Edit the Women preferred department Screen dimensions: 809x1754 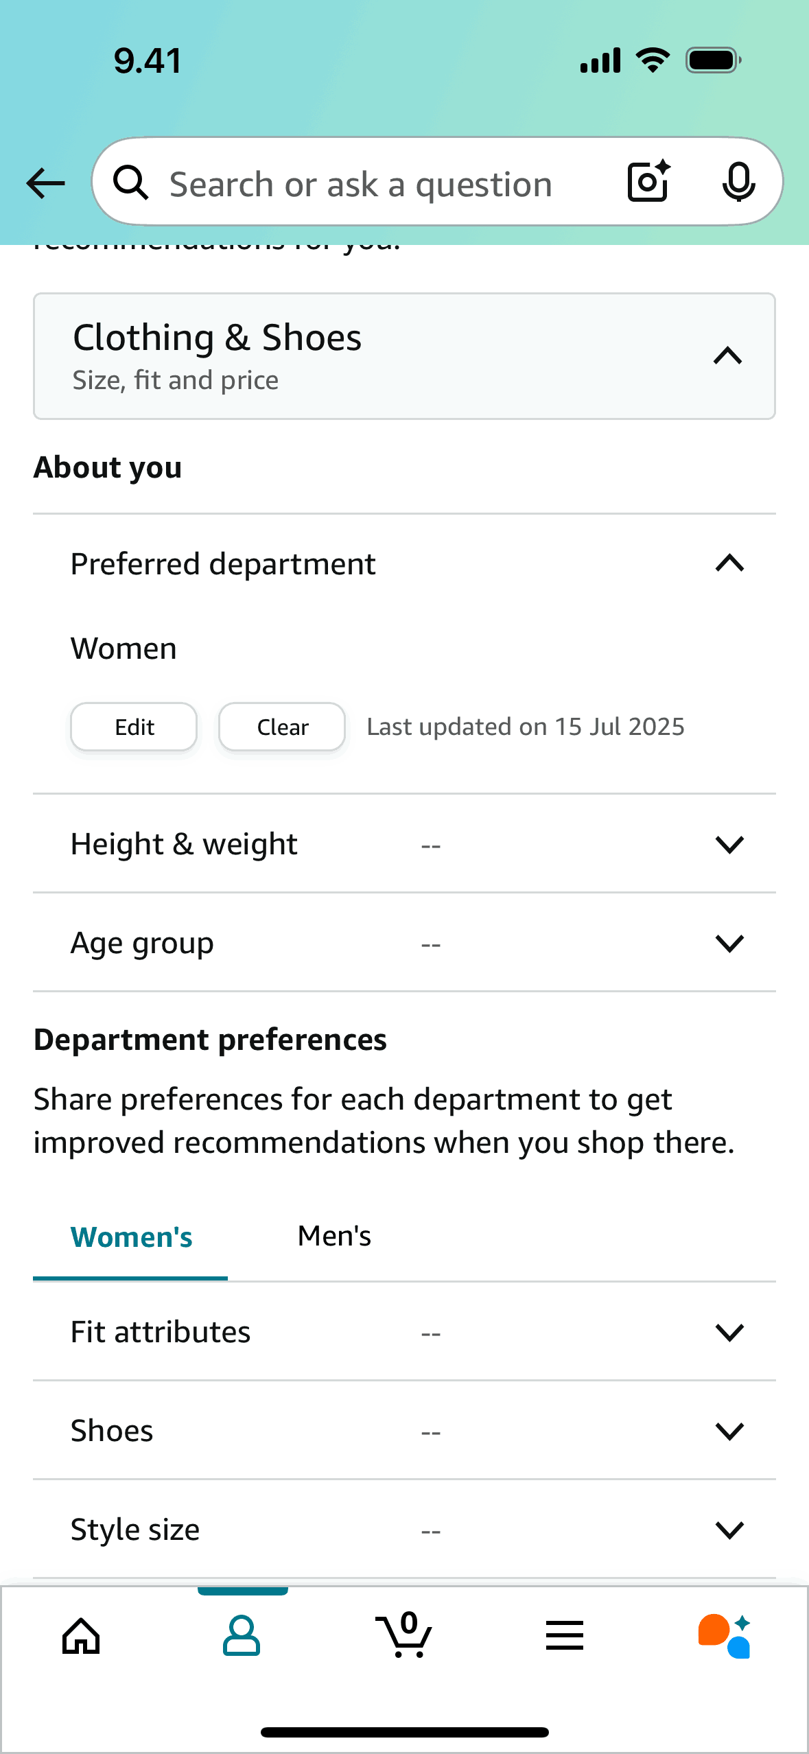[x=133, y=727]
